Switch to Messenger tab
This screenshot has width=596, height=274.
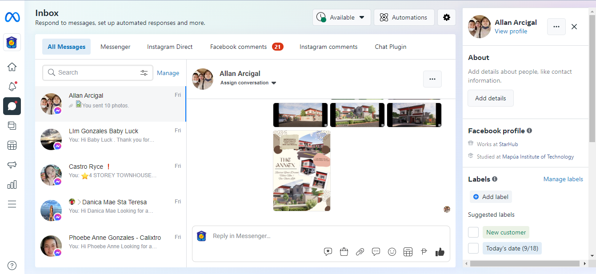click(116, 47)
